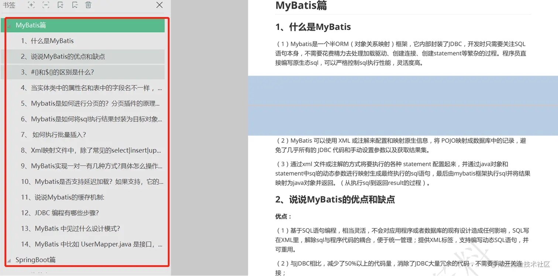Delete bookmarks trash icon
Screen dimensions: 558x276
click(x=88, y=5)
